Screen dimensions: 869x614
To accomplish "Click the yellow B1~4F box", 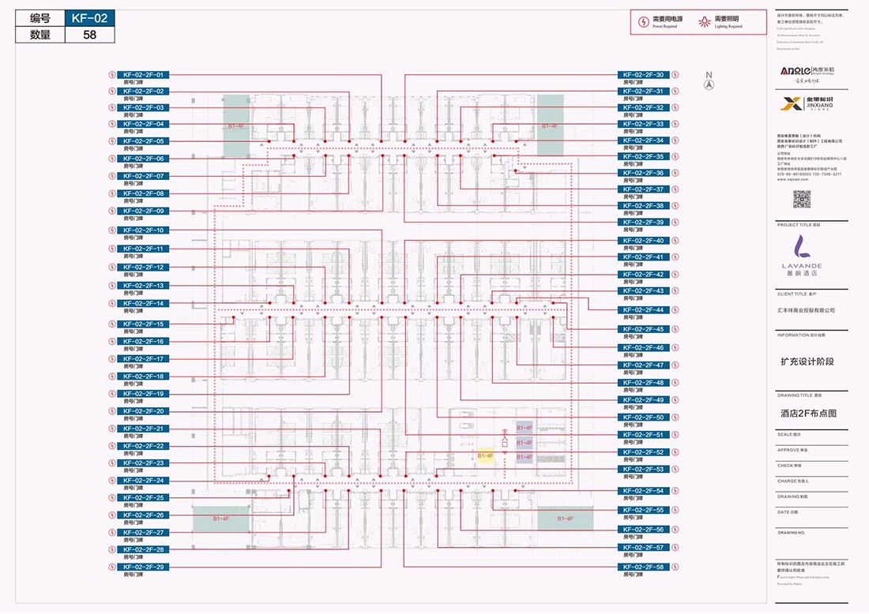I will 485,456.
